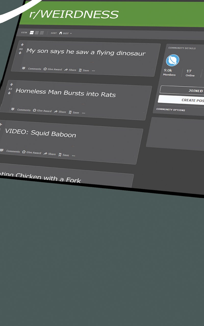This screenshot has width=204, height=326.
Task: Downvote the Homeless Man Bursts into Rats post
Action: coord(9,93)
